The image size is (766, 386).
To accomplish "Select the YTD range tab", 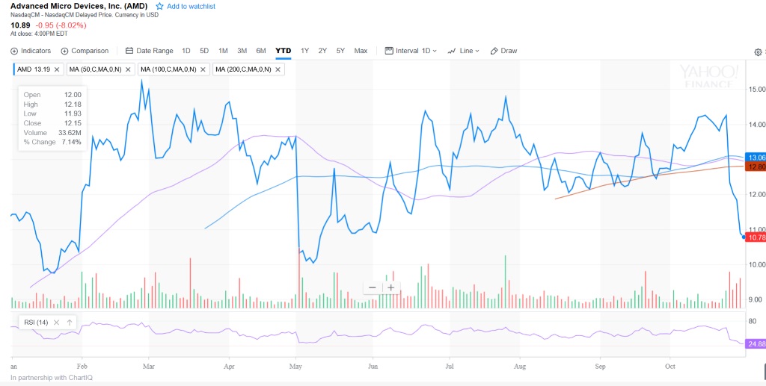I will pyautogui.click(x=284, y=51).
